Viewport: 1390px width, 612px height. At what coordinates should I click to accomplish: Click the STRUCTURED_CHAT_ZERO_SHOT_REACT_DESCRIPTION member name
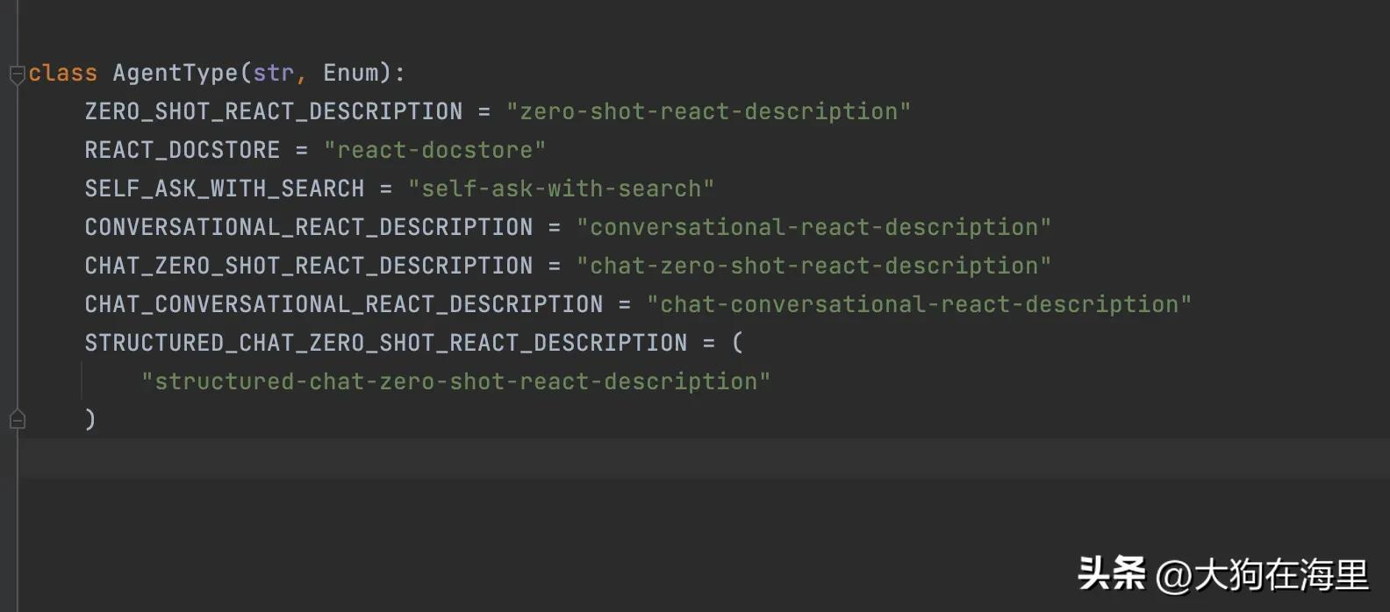(385, 343)
